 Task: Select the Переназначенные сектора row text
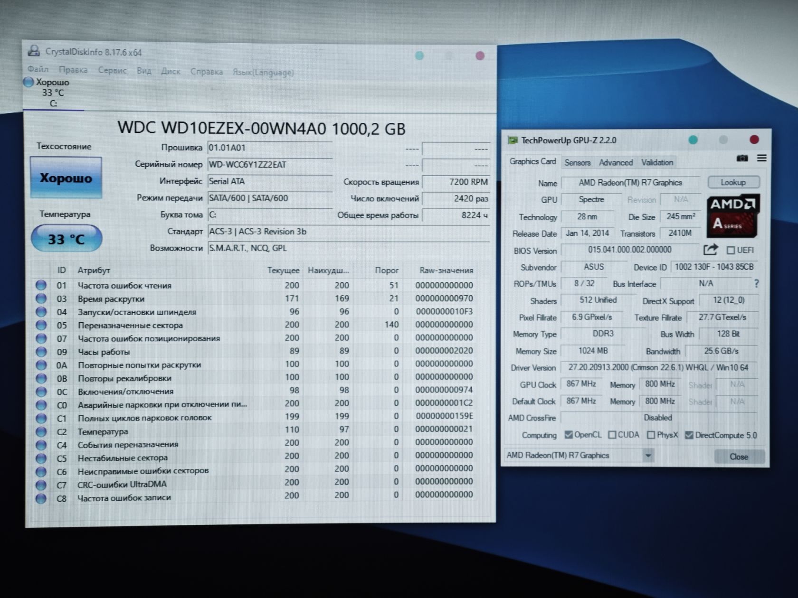[130, 326]
